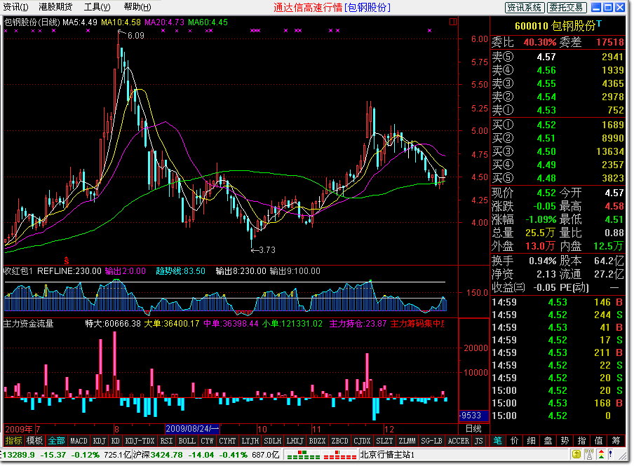Switch to the KD indicator
The image size is (634, 466).
pos(116,441)
